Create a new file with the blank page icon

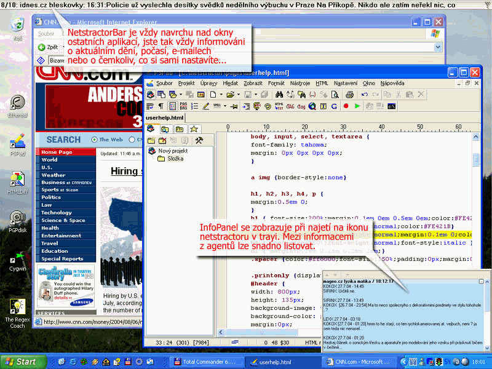(x=213, y=95)
